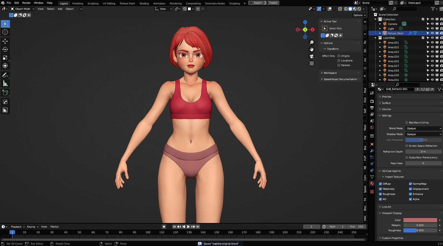Activate the Rotate tool

[5, 49]
